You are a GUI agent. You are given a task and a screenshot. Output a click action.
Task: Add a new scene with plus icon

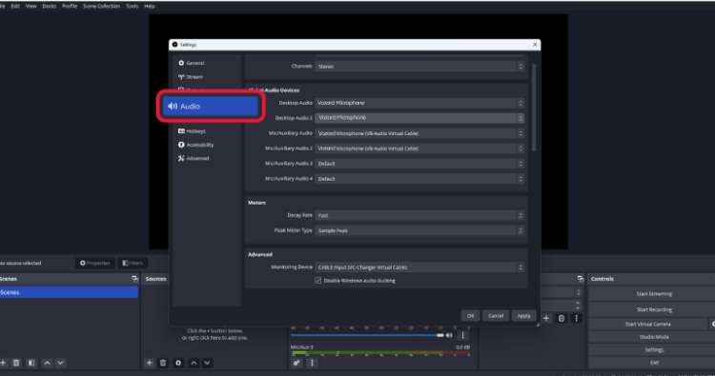coord(3,363)
